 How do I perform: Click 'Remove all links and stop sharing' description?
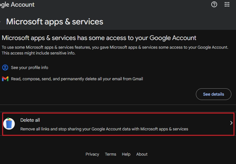click(x=104, y=129)
